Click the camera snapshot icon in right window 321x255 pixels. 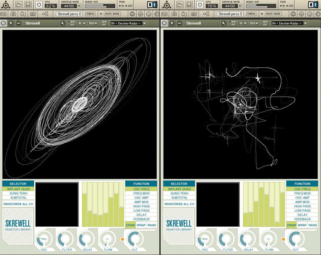pos(174,14)
